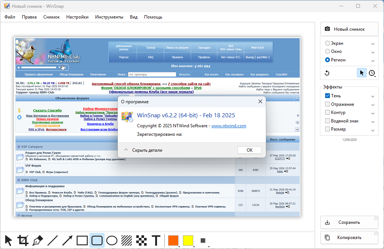Expand the Регион options chevron

(373, 60)
